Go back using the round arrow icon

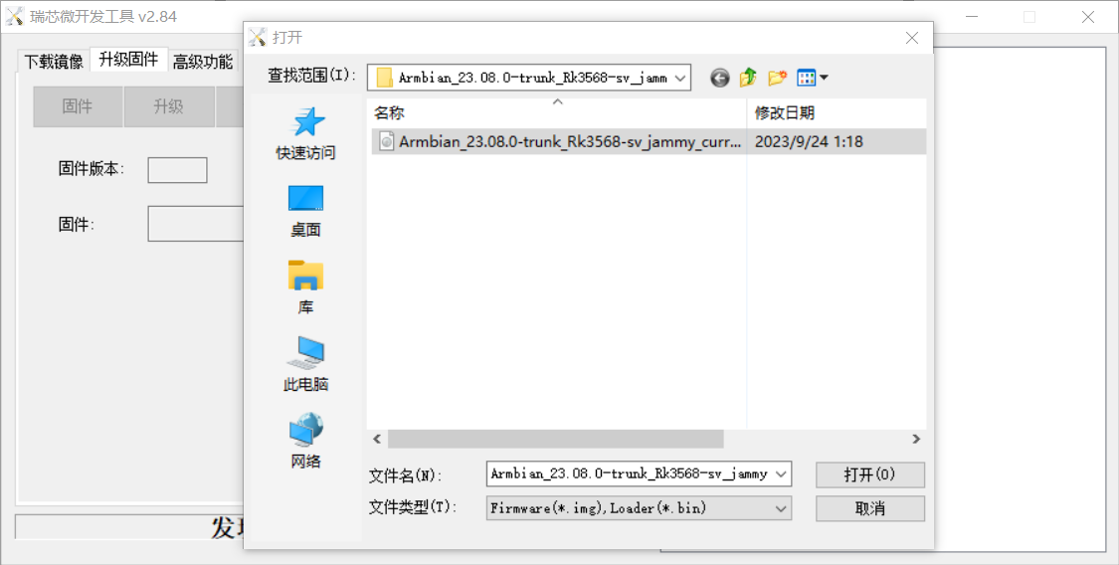(720, 78)
